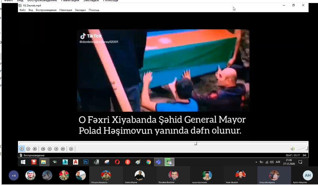318x185 pixels.
Task: Open the Файл menu in the Zeynəb.mp4 window
Action: point(23,10)
